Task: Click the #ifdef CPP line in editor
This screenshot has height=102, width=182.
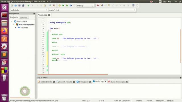Action: tap(57, 35)
